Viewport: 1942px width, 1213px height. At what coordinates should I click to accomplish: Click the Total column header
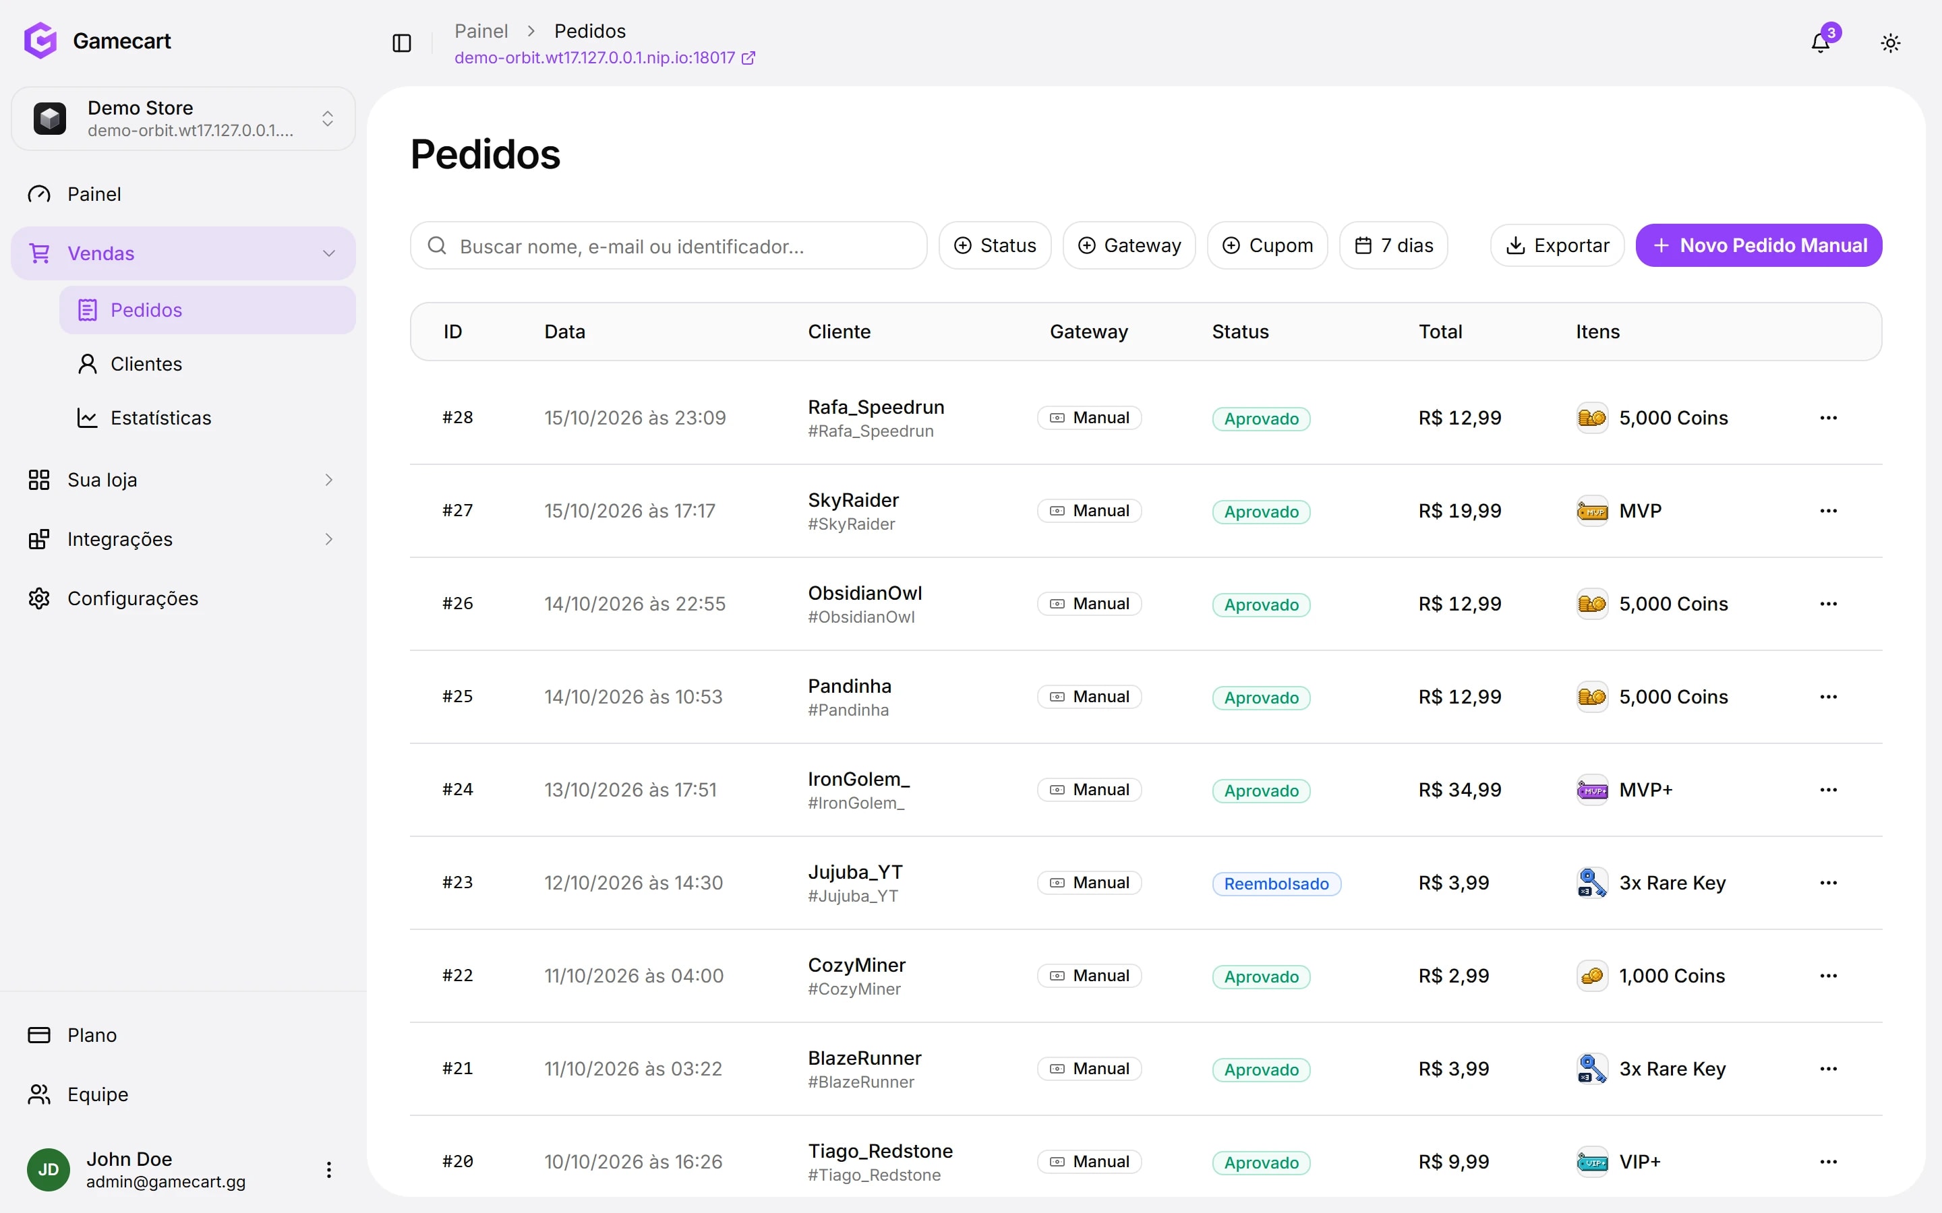point(1440,332)
